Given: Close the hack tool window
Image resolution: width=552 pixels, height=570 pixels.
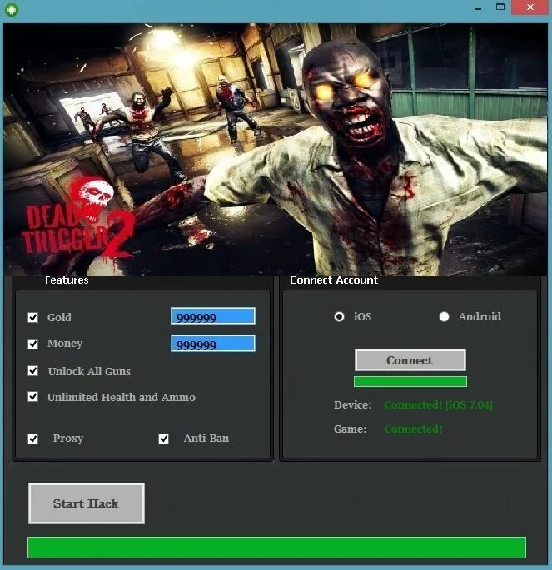Looking at the screenshot, I should (530, 7).
